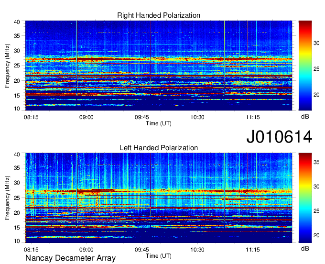Click the 'Nancay Decameter Array' caption
The width and height of the screenshot is (325, 264).
pyautogui.click(x=70, y=258)
